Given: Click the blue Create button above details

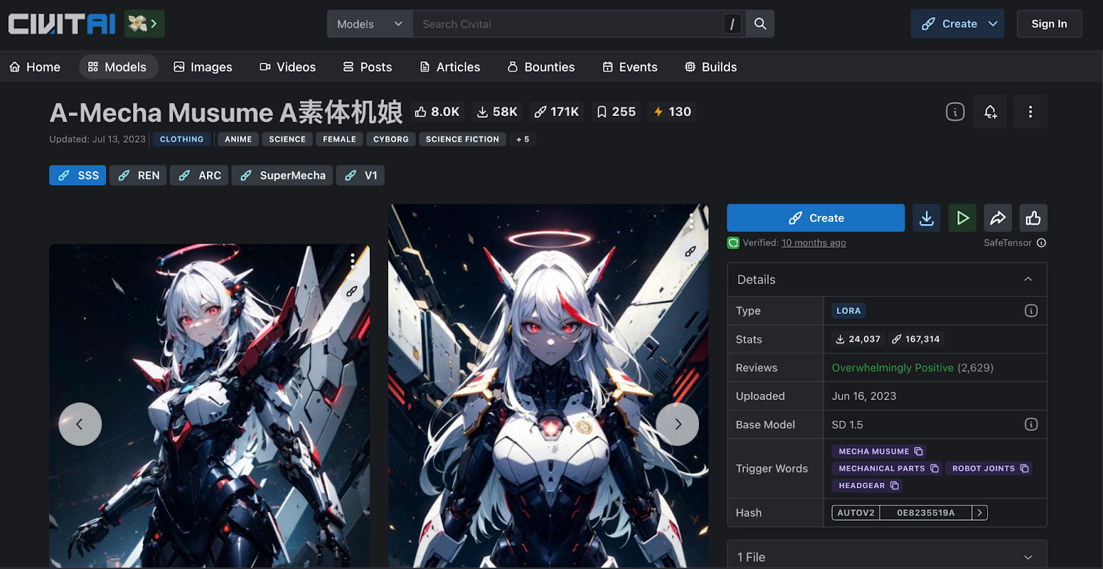Looking at the screenshot, I should 816,218.
